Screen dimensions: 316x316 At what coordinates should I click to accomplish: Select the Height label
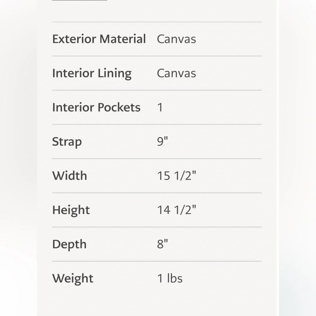(x=71, y=210)
